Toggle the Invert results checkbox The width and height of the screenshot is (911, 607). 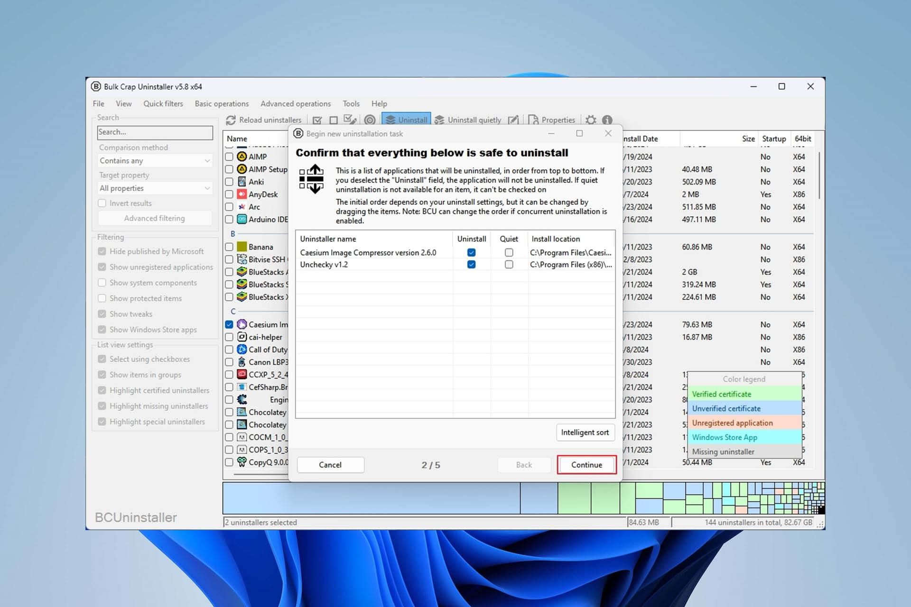coord(102,203)
